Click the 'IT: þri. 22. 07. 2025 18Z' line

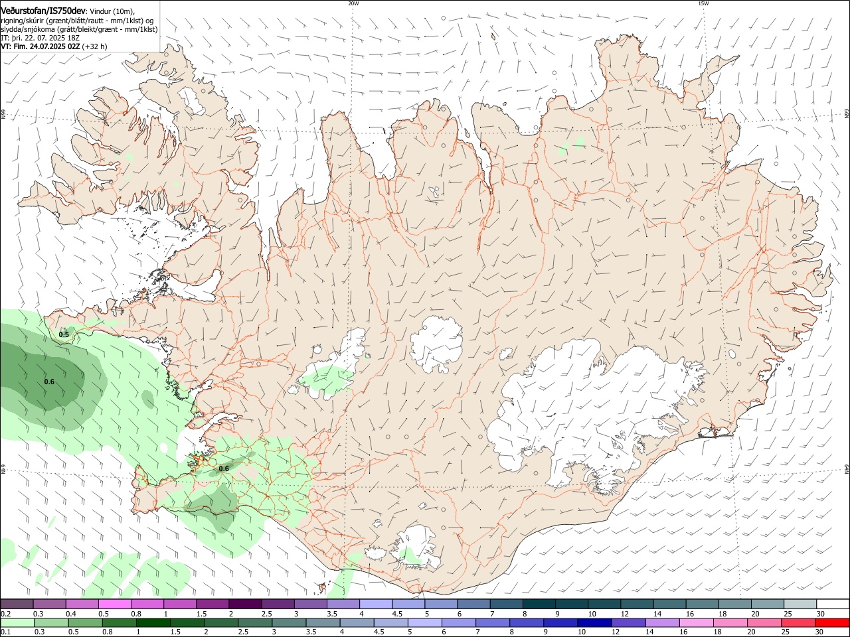tap(41, 38)
